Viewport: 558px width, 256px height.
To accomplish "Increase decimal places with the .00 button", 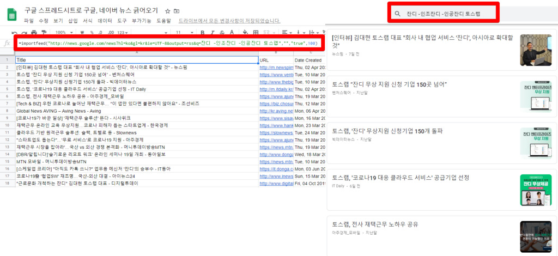I will coord(111,32).
